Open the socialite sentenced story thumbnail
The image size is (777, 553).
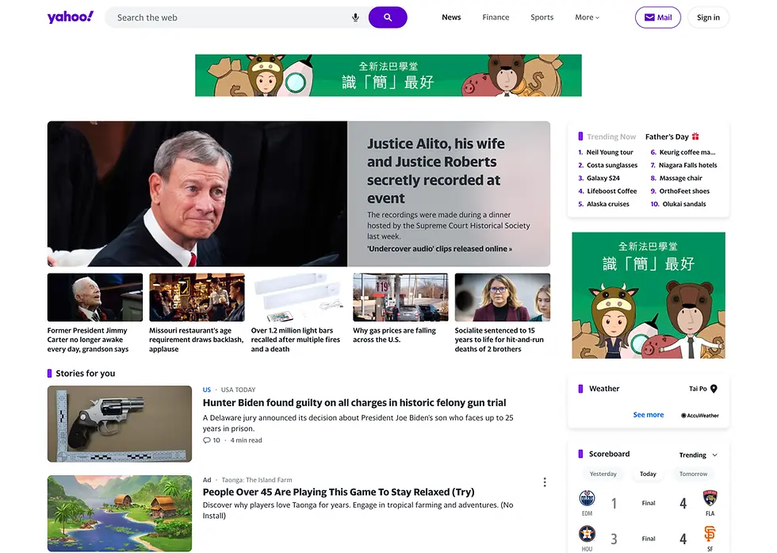click(503, 297)
